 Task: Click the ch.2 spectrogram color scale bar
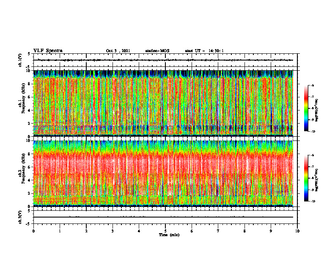[x=306, y=178]
